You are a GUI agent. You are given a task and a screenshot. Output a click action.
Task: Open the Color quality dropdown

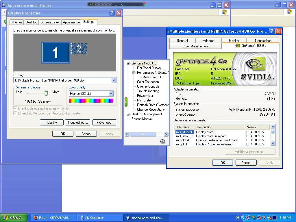click(x=111, y=93)
